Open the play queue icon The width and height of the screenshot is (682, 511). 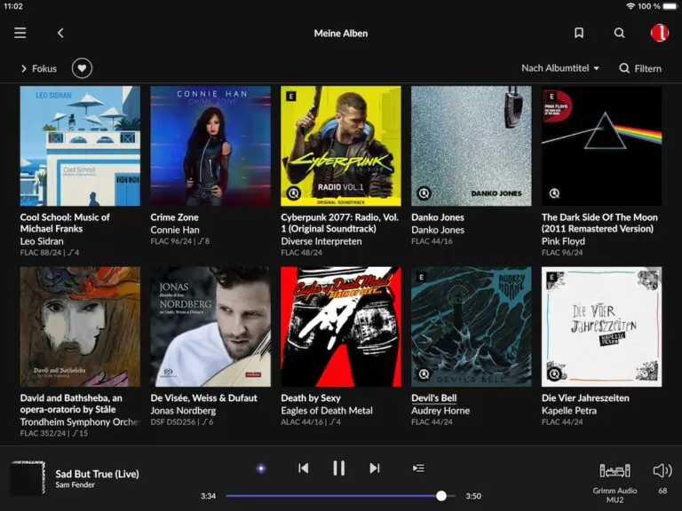point(419,468)
